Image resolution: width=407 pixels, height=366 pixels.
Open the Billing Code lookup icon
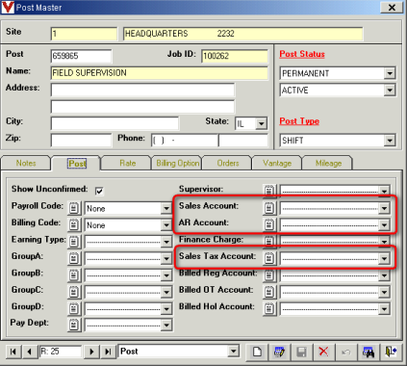74,224
